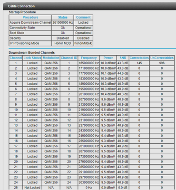Click the 0.0 dB SNR cell
Screen dimensions: 176x190
(123, 188)
